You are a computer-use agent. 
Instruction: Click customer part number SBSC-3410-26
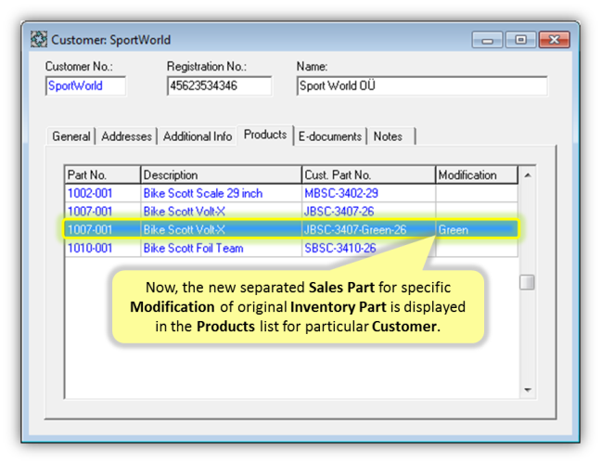[340, 248]
